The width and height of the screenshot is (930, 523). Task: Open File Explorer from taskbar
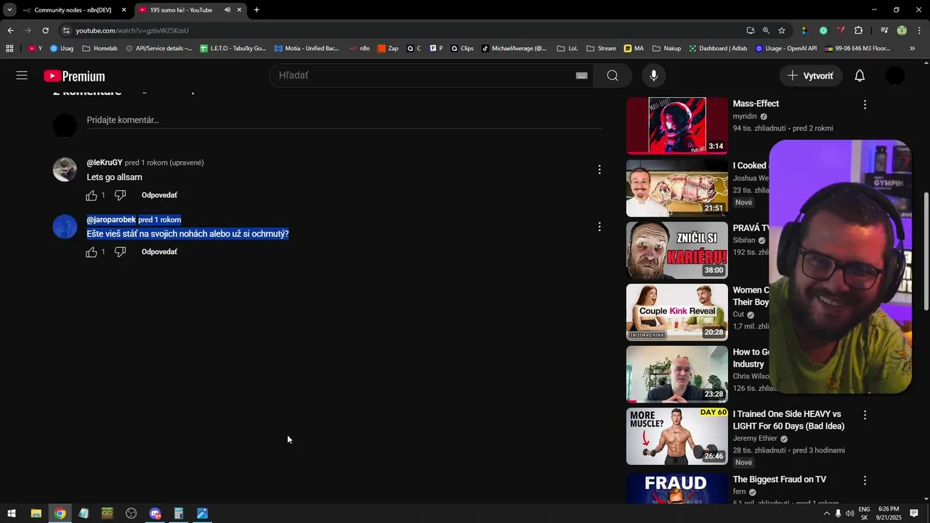point(36,514)
